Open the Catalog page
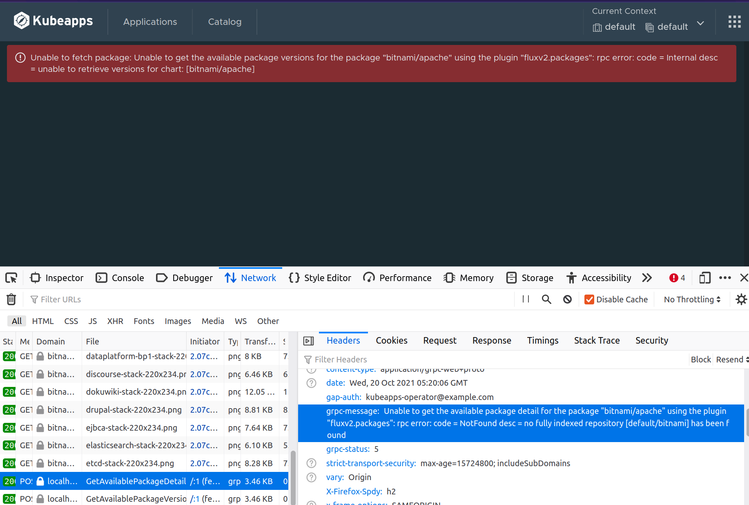The height and width of the screenshot is (505, 749). [224, 22]
